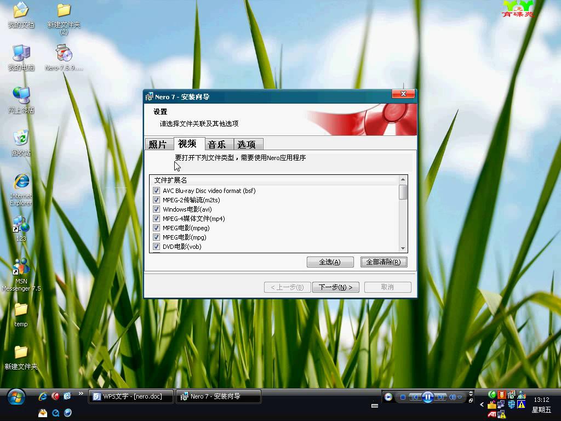Screen dimensions: 561x421
Task: Select the bottom 新建文件夹 folder icon
Action: 21,357
